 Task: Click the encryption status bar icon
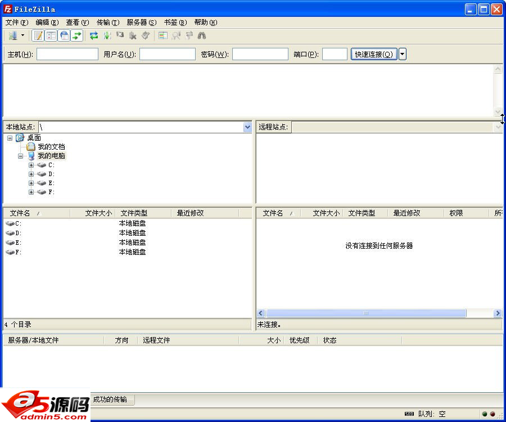409,414
